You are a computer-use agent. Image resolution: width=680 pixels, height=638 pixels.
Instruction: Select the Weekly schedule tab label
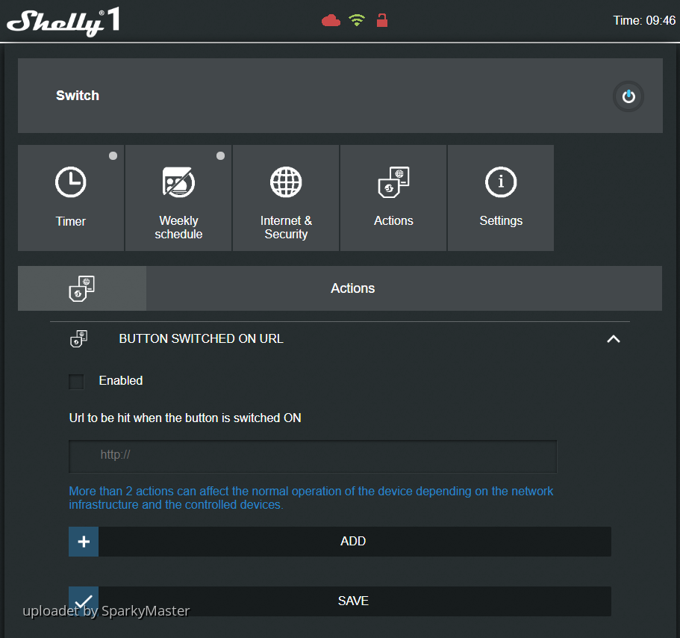click(178, 227)
